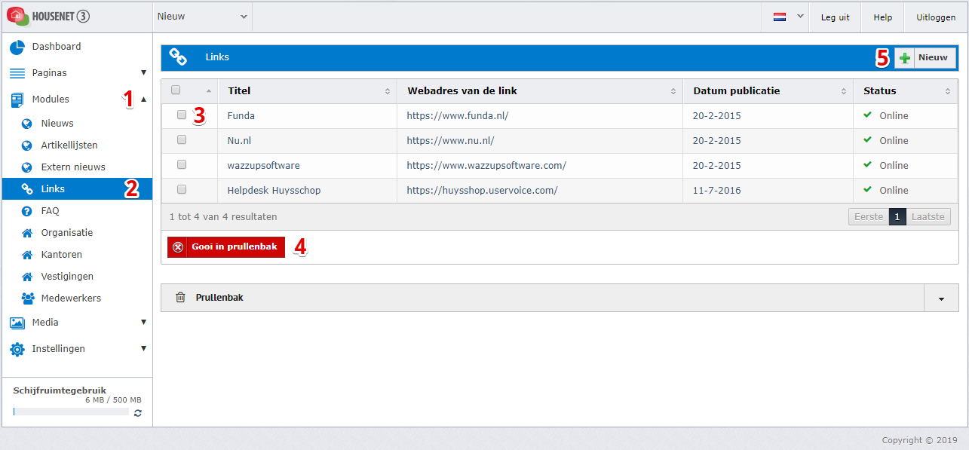Screen dimensions: 969x450
Task: Open the Dashboard pie chart icon
Action: point(17,47)
